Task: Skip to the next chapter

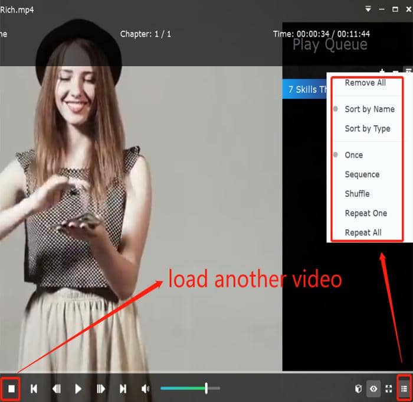Action: pos(123,388)
